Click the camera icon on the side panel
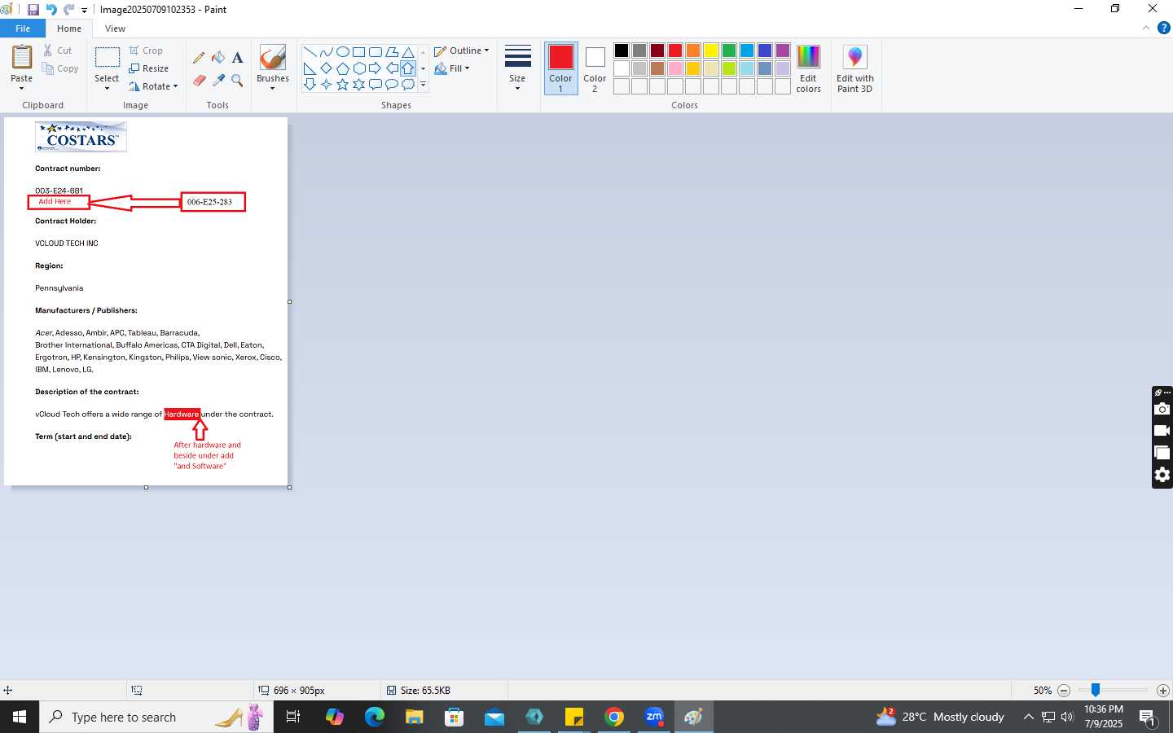The height and width of the screenshot is (733, 1173). coord(1162,409)
